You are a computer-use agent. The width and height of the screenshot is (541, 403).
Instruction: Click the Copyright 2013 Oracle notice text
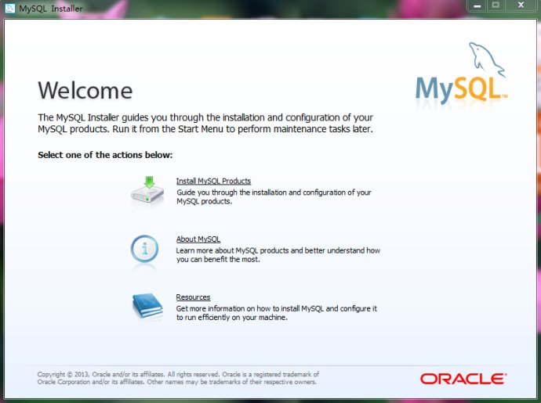(178, 378)
